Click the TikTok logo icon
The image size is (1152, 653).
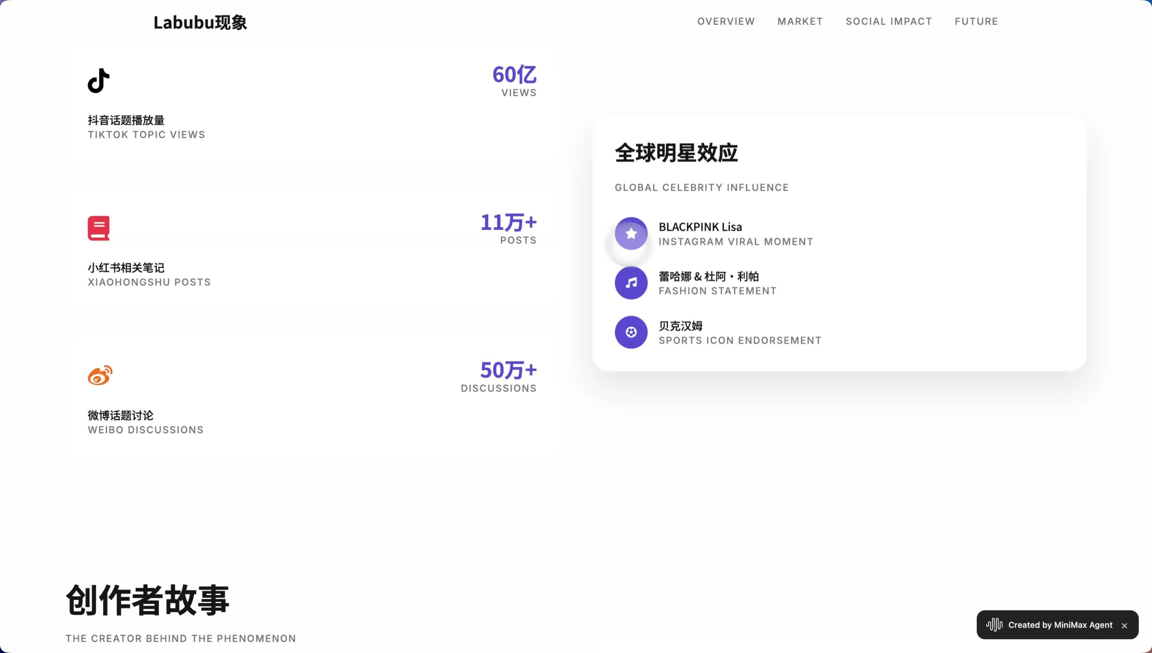99,81
